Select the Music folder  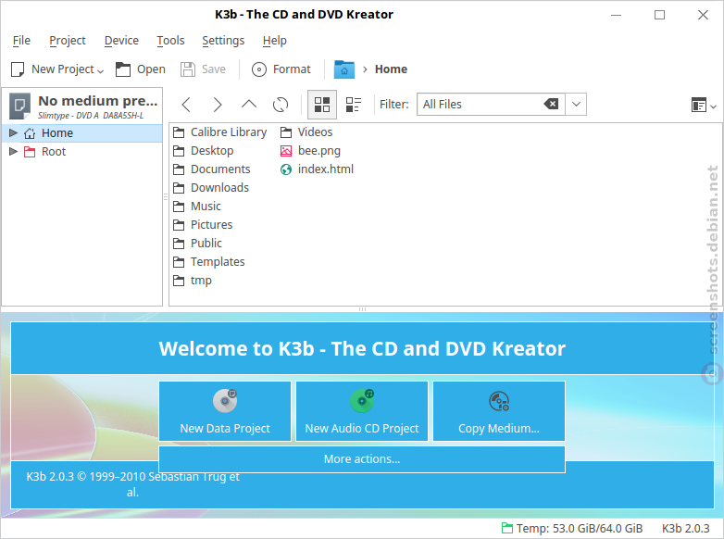(196, 206)
